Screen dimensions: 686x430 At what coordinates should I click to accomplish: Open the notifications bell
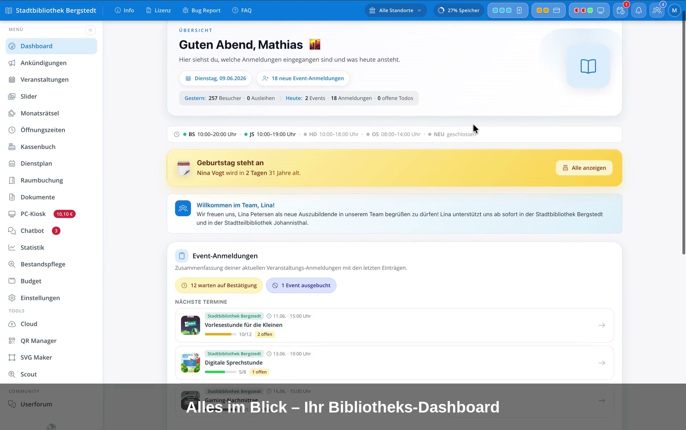(x=638, y=10)
